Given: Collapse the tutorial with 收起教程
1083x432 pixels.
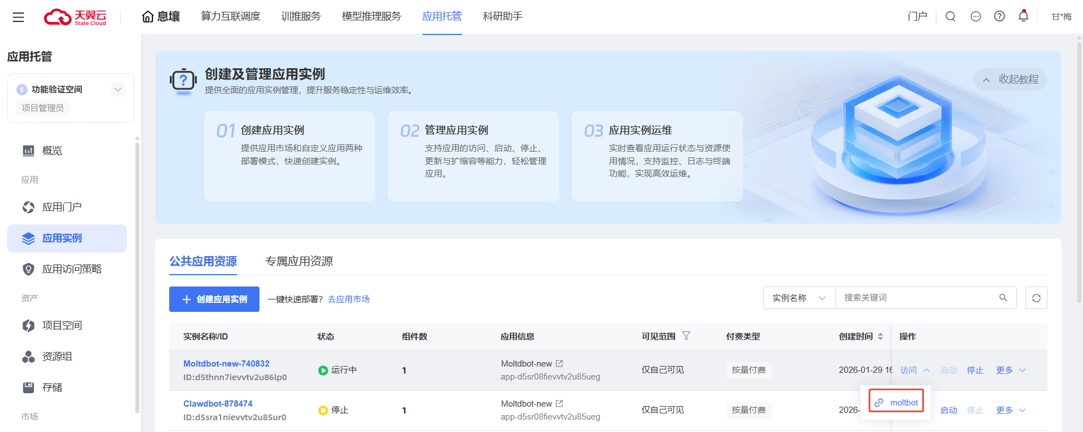Looking at the screenshot, I should [1010, 80].
